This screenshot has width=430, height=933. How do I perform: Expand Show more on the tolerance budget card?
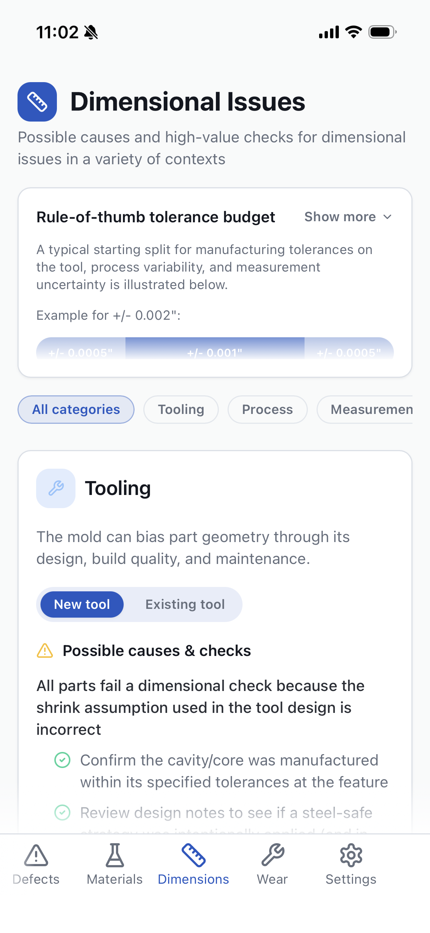click(x=347, y=216)
